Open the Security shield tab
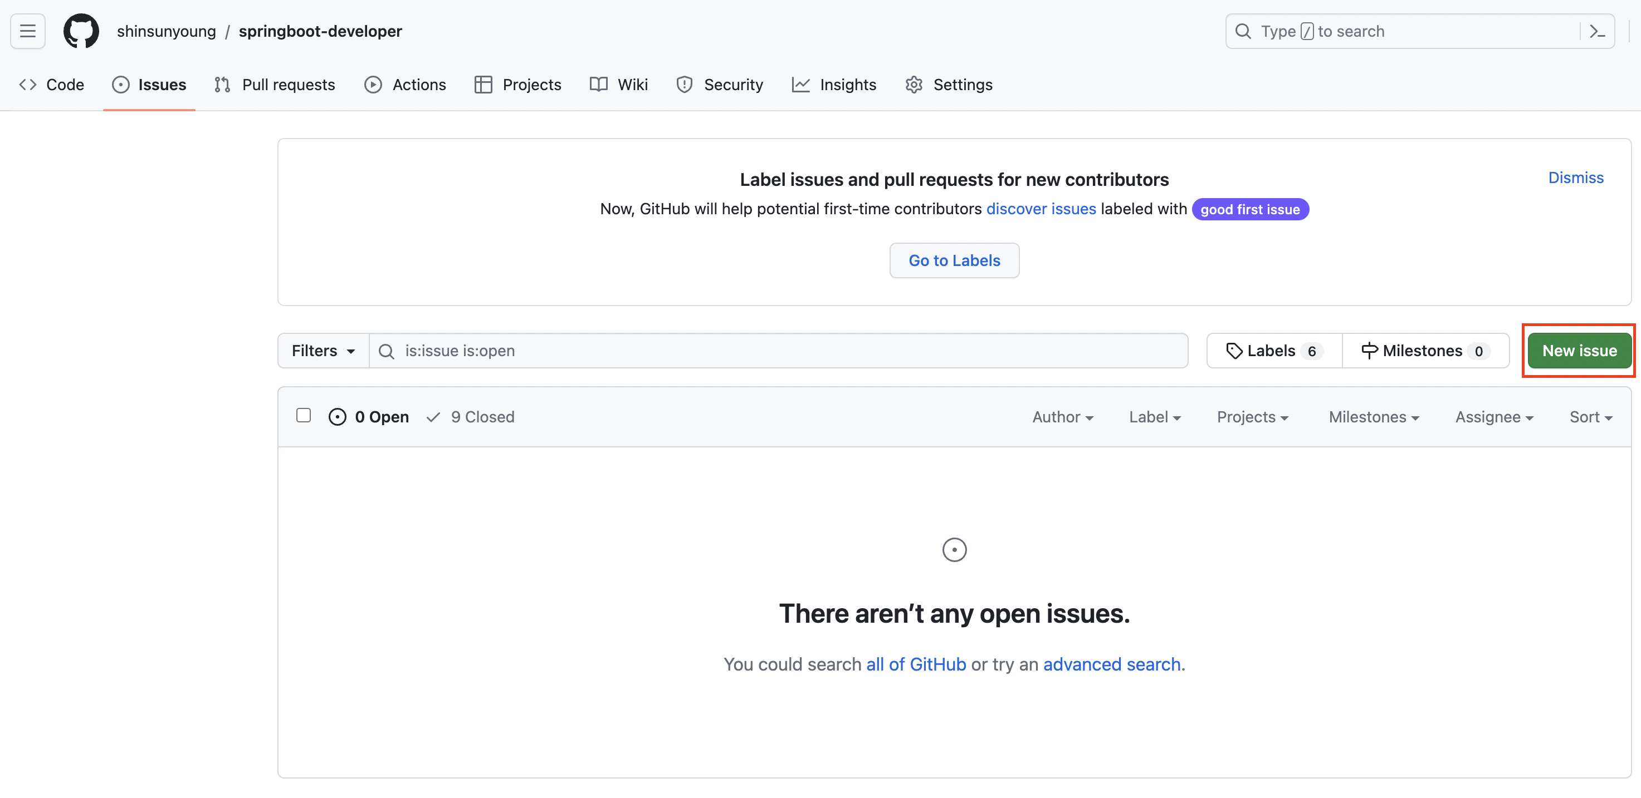Screen dimensions: 1641x798 click(720, 85)
